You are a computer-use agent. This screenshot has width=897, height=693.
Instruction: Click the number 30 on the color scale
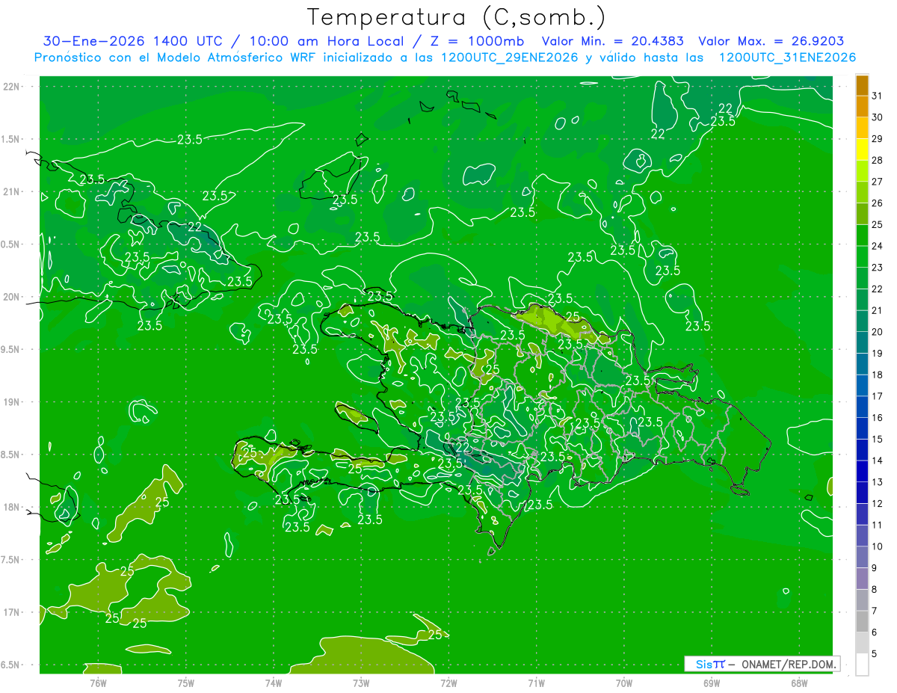(878, 117)
